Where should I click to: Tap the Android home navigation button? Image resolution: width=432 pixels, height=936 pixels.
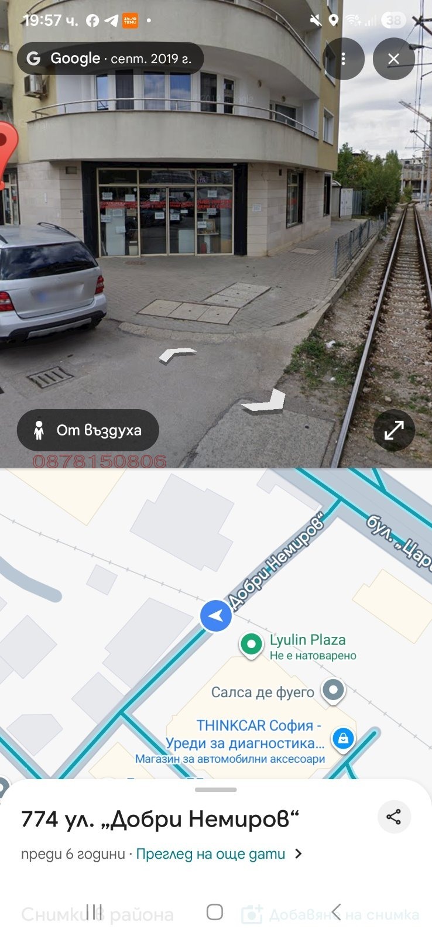point(215,912)
